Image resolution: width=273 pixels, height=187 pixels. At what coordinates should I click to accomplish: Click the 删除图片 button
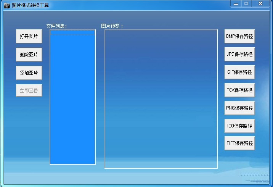coord(29,55)
